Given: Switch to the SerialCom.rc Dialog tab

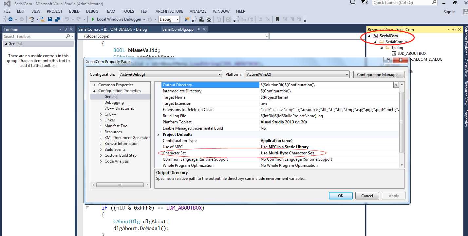Looking at the screenshot, I should click(113, 29).
